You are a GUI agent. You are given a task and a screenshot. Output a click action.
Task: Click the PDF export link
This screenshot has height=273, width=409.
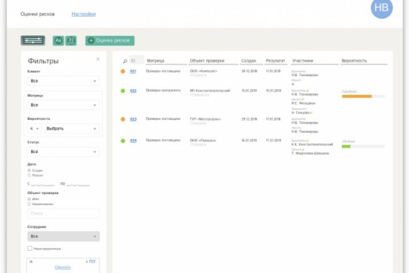[x=93, y=261]
